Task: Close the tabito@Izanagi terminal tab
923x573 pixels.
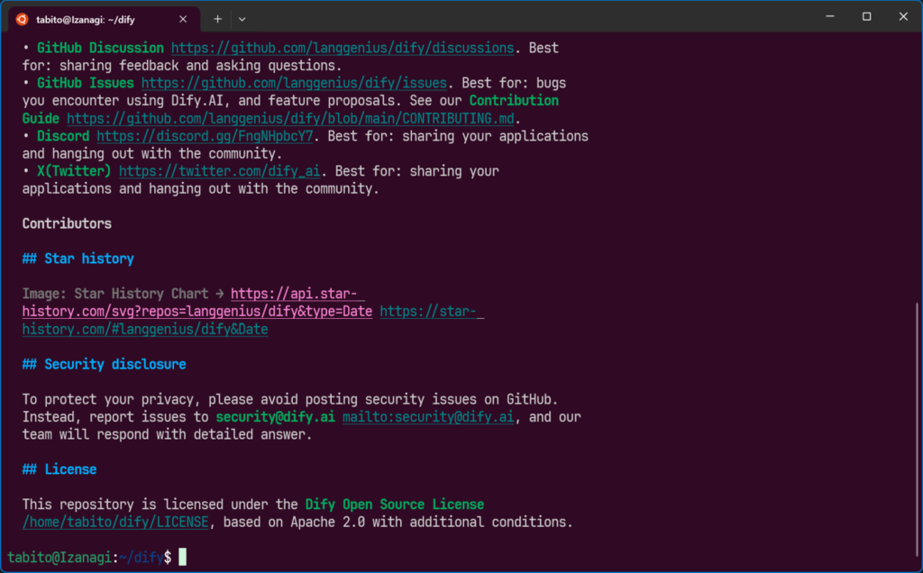Action: (x=183, y=20)
